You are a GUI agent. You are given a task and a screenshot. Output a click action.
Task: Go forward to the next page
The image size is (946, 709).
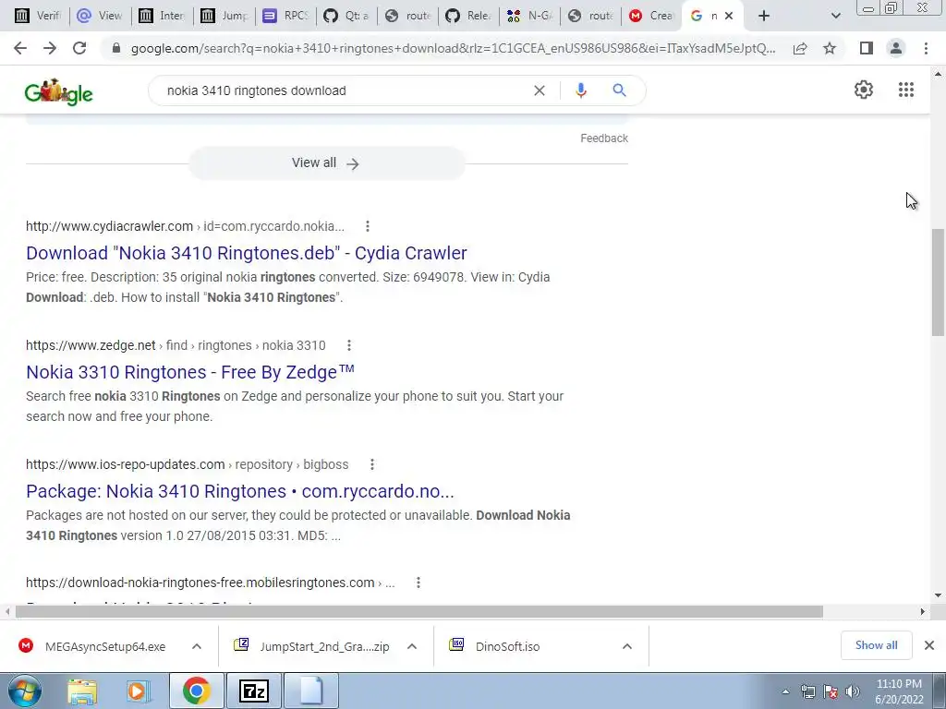pyautogui.click(x=50, y=48)
